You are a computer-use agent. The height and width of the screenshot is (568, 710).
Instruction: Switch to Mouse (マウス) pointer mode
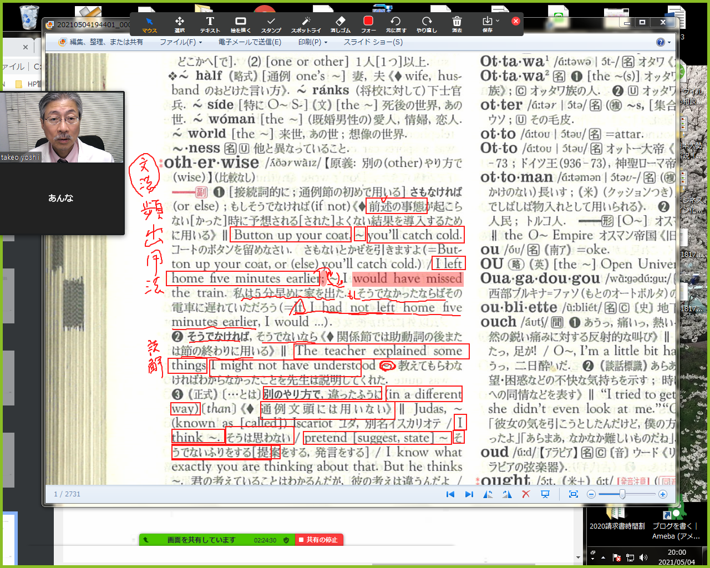pyautogui.click(x=149, y=24)
